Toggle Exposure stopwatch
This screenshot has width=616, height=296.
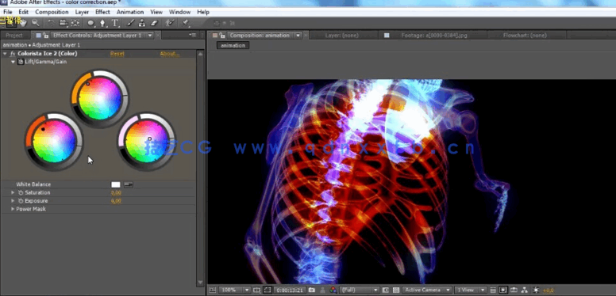pyautogui.click(x=21, y=201)
